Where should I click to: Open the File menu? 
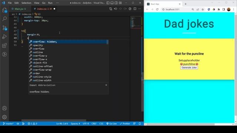click(10, 3)
